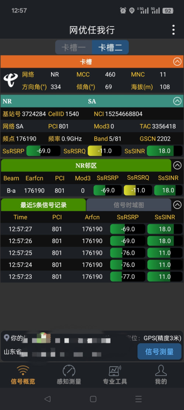Image resolution: width=184 pixels, height=410 pixels.
Task: Select the 最近5条信号记录 tab
Action: [x=43, y=205]
